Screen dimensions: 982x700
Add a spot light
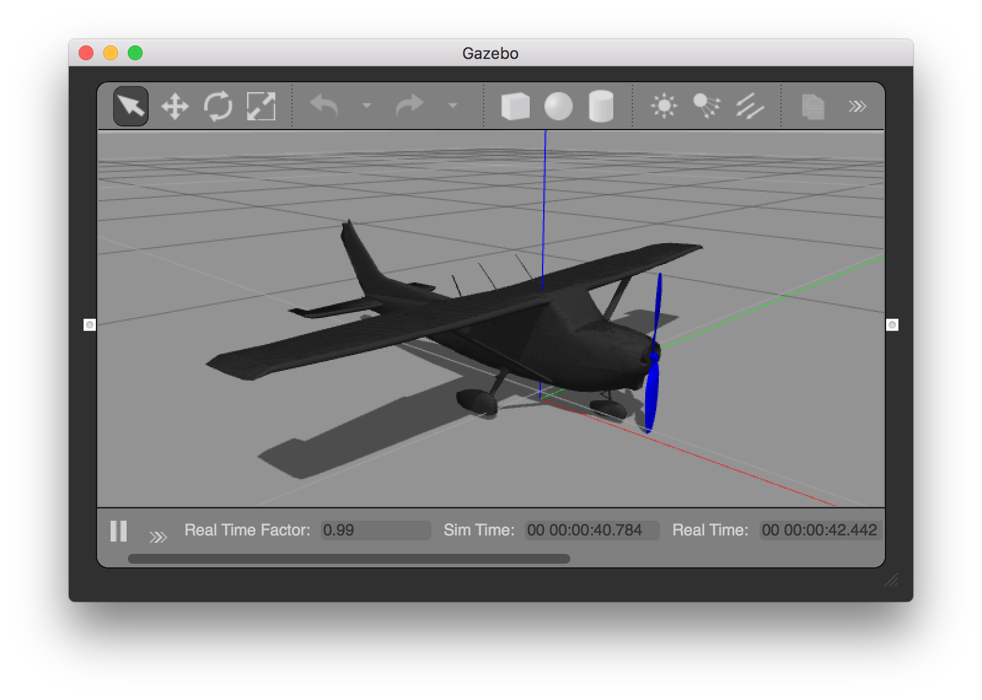[x=707, y=106]
